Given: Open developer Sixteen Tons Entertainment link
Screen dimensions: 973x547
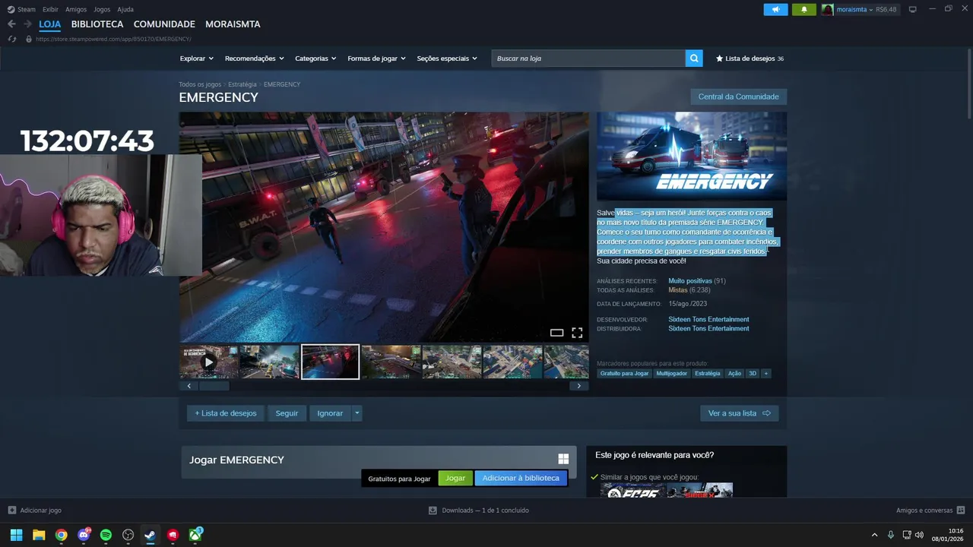Looking at the screenshot, I should [708, 319].
